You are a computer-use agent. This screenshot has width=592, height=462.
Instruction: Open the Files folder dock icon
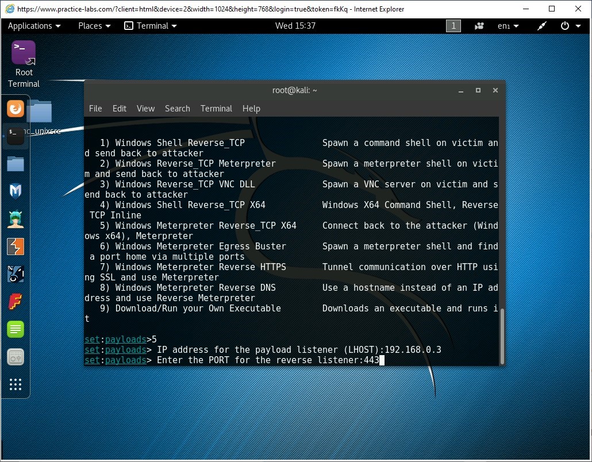[x=16, y=164]
